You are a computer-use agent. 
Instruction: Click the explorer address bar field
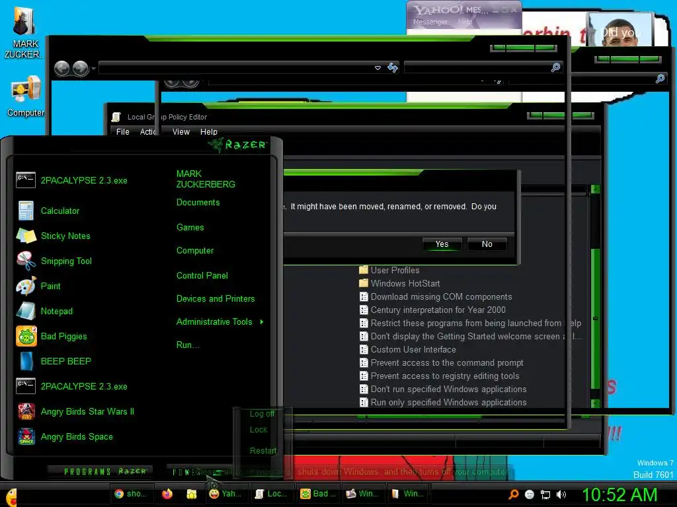pos(237,68)
